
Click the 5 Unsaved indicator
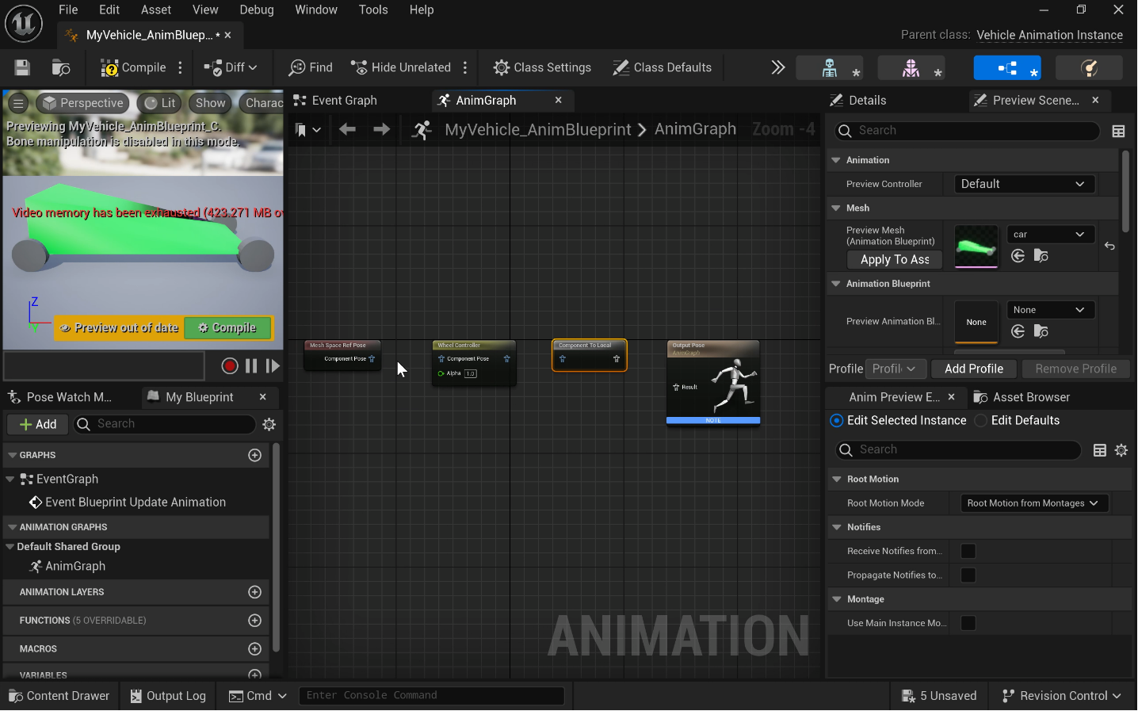(x=939, y=696)
